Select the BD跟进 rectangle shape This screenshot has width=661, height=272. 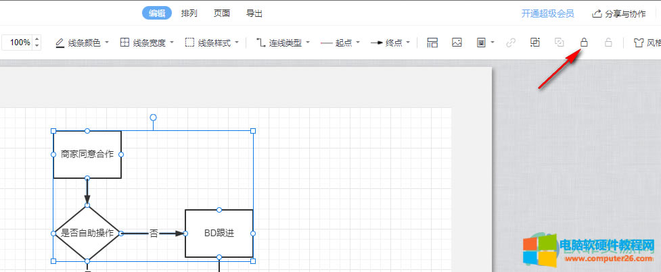click(219, 234)
